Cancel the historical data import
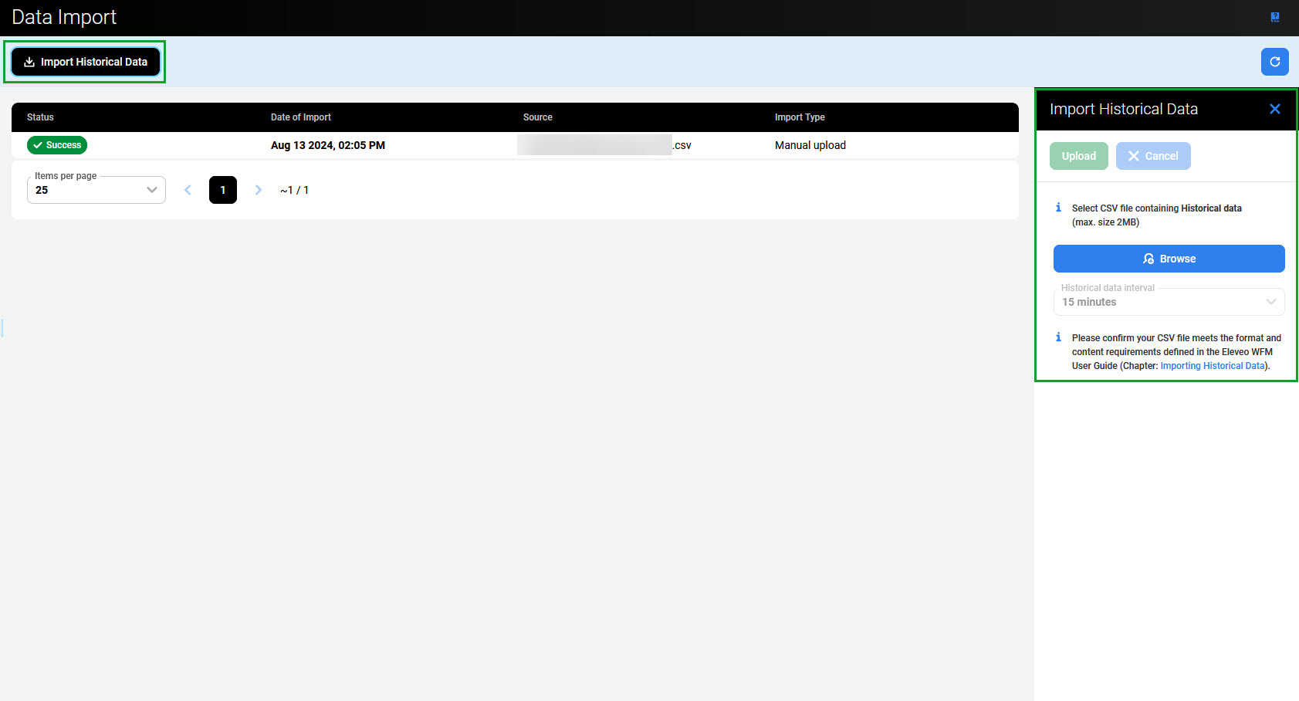Screen dimensions: 1299x701 (x=1152, y=156)
